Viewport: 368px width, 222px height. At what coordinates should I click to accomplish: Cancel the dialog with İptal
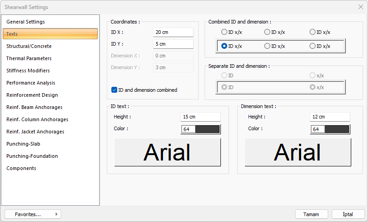tap(348, 214)
